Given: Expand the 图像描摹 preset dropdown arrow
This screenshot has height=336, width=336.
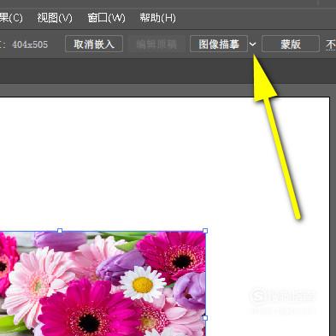Looking at the screenshot, I should coord(252,44).
